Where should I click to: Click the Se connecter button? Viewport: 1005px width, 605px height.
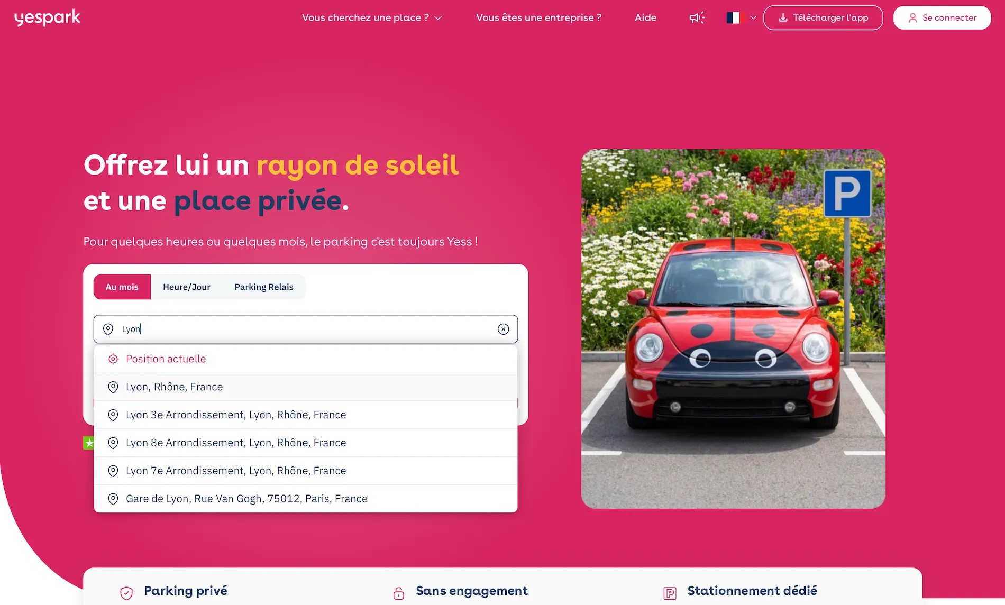tap(942, 17)
